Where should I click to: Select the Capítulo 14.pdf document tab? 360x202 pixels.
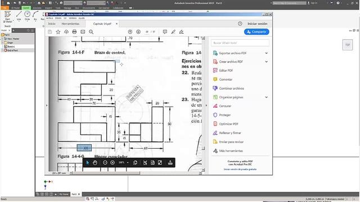coord(102,24)
